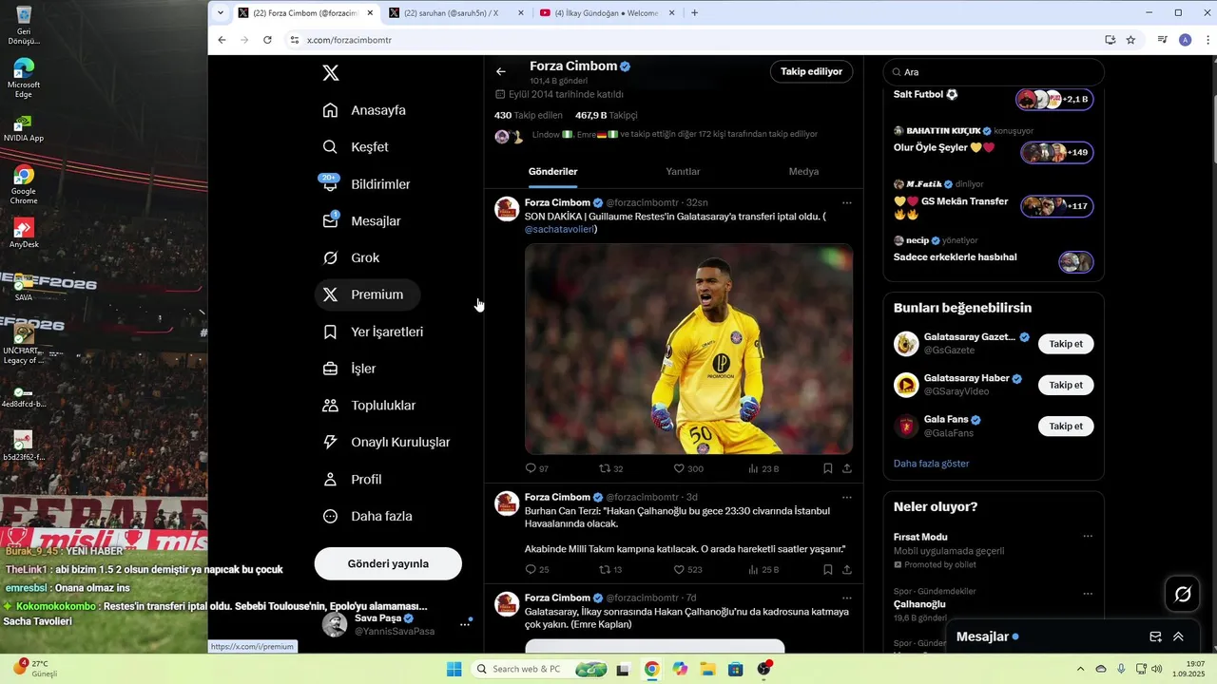
Task: Click the X logo in the sidebar
Action: [x=330, y=73]
